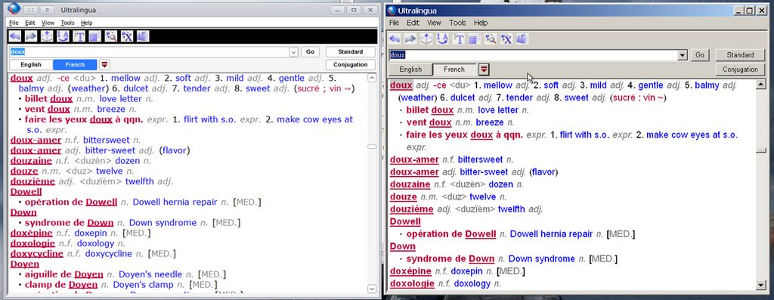Expand search history dropdown in right window
The height and width of the screenshot is (300, 774).
pos(683,55)
